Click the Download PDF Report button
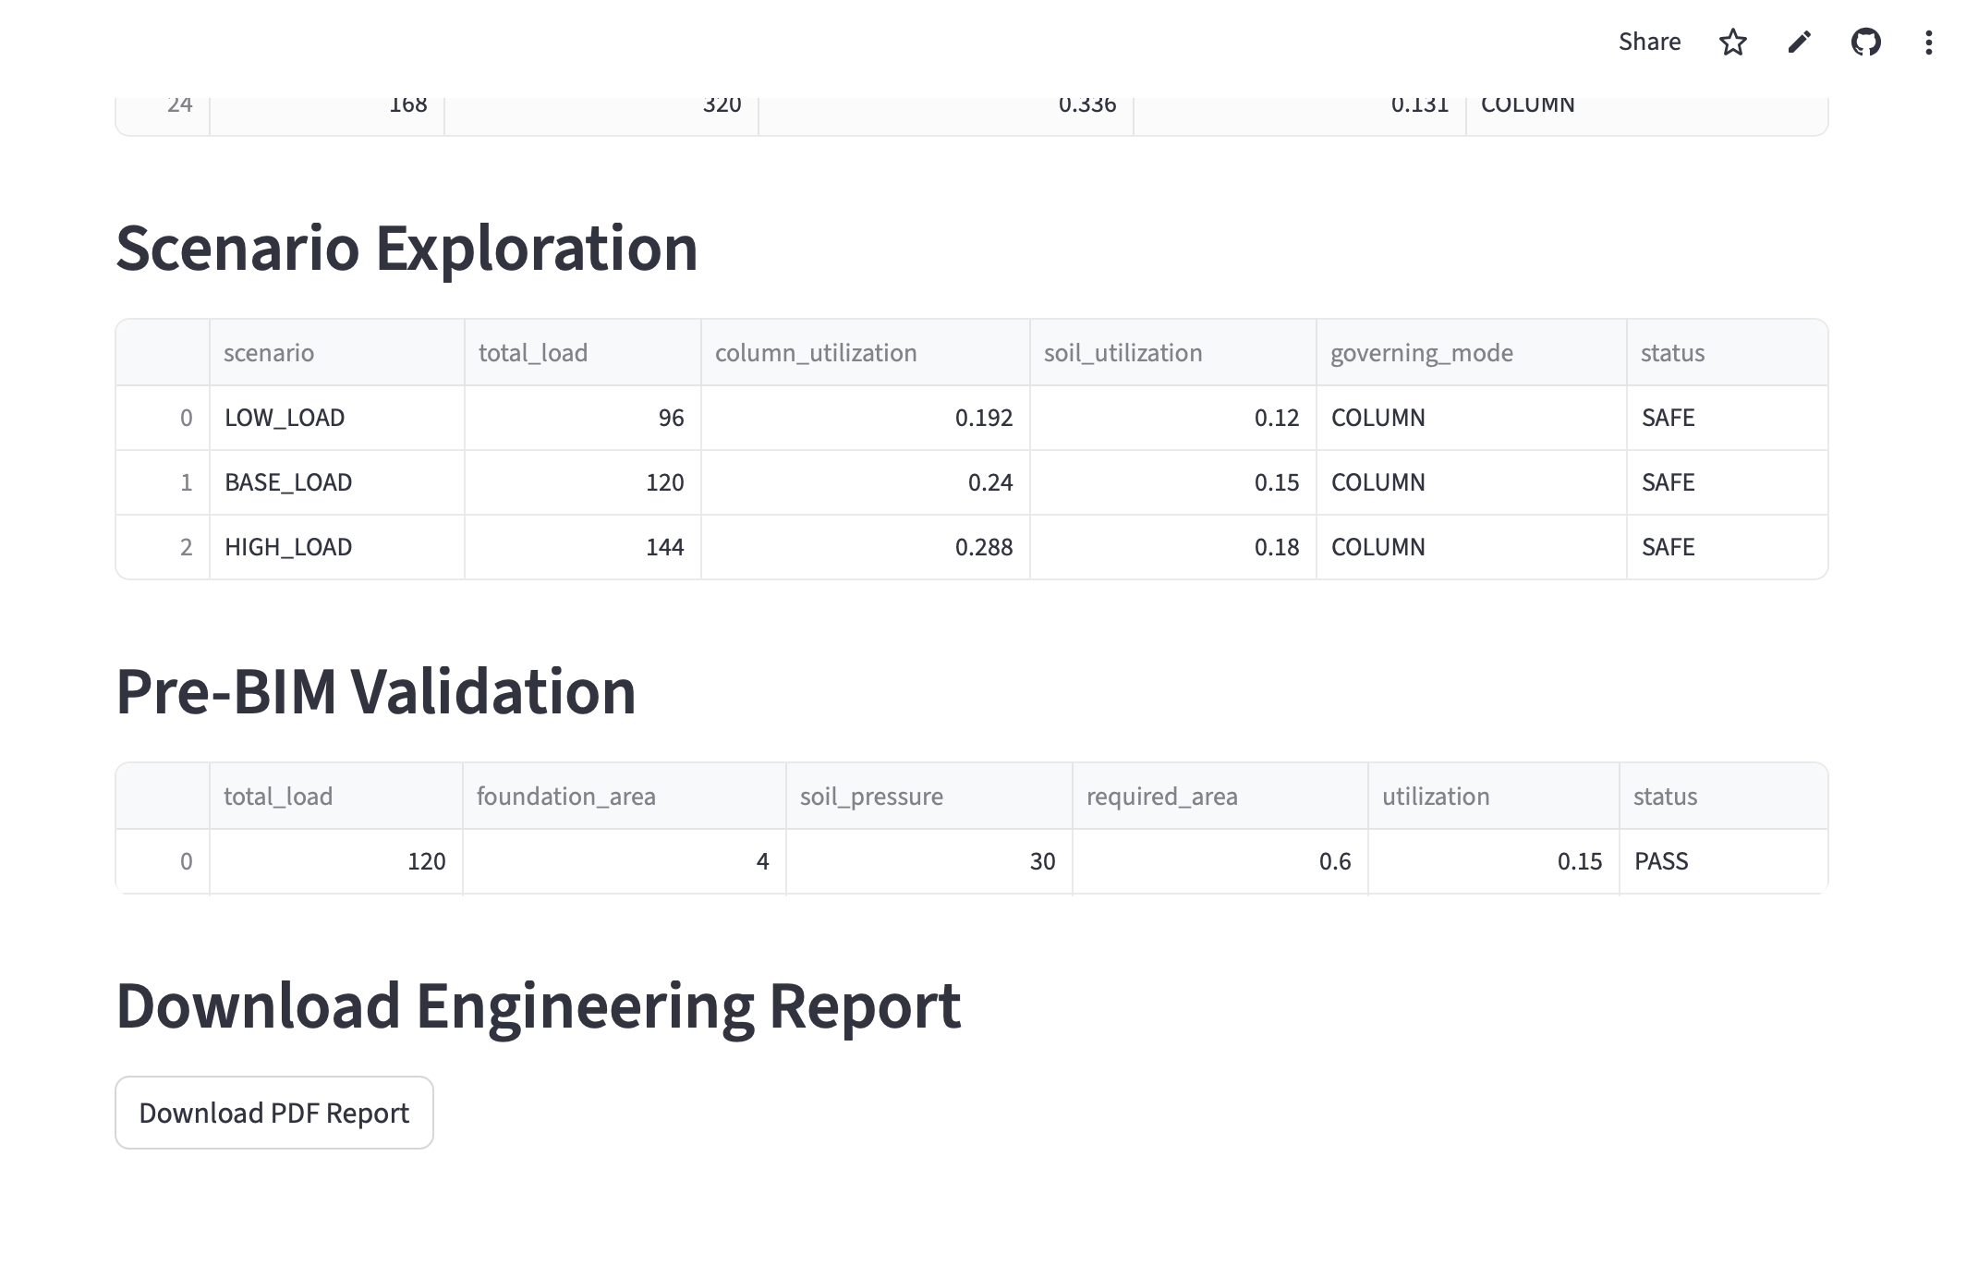Screen dimensions: 1966x1266 tap(273, 1113)
